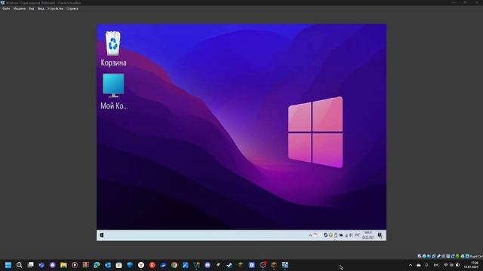The image size is (483, 271).
Task: Click the host language indicator
Action: (x=436, y=265)
